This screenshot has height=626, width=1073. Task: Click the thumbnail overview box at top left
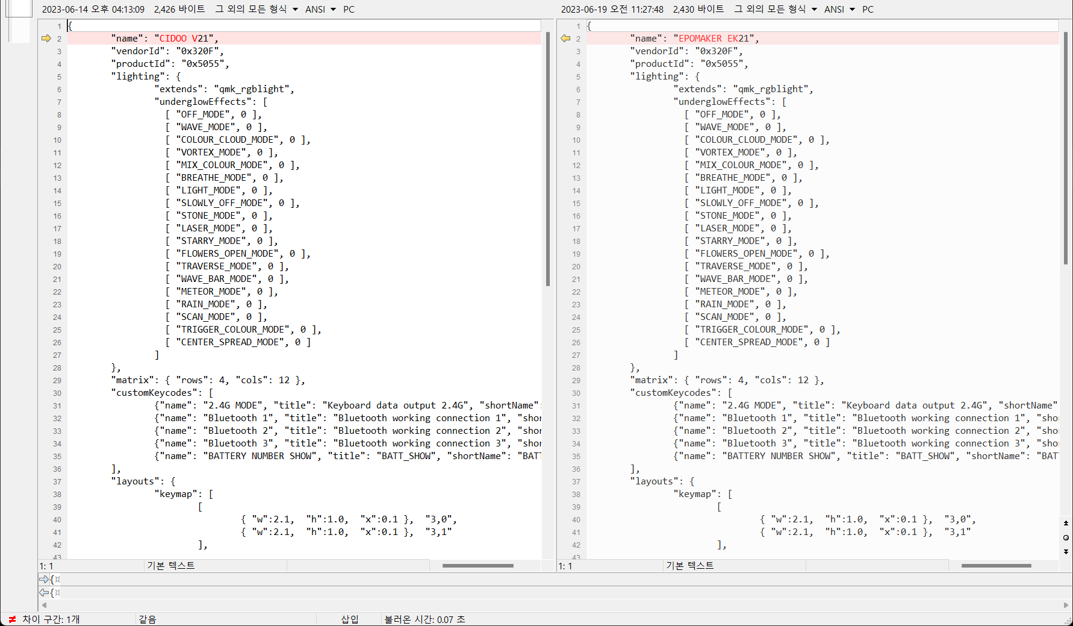pos(19,21)
